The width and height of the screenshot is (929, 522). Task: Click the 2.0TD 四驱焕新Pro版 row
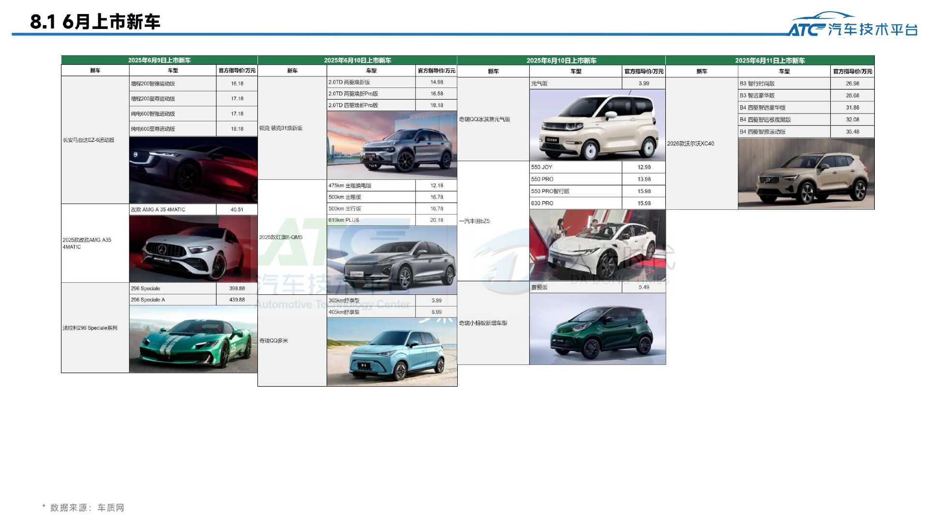[x=392, y=105]
